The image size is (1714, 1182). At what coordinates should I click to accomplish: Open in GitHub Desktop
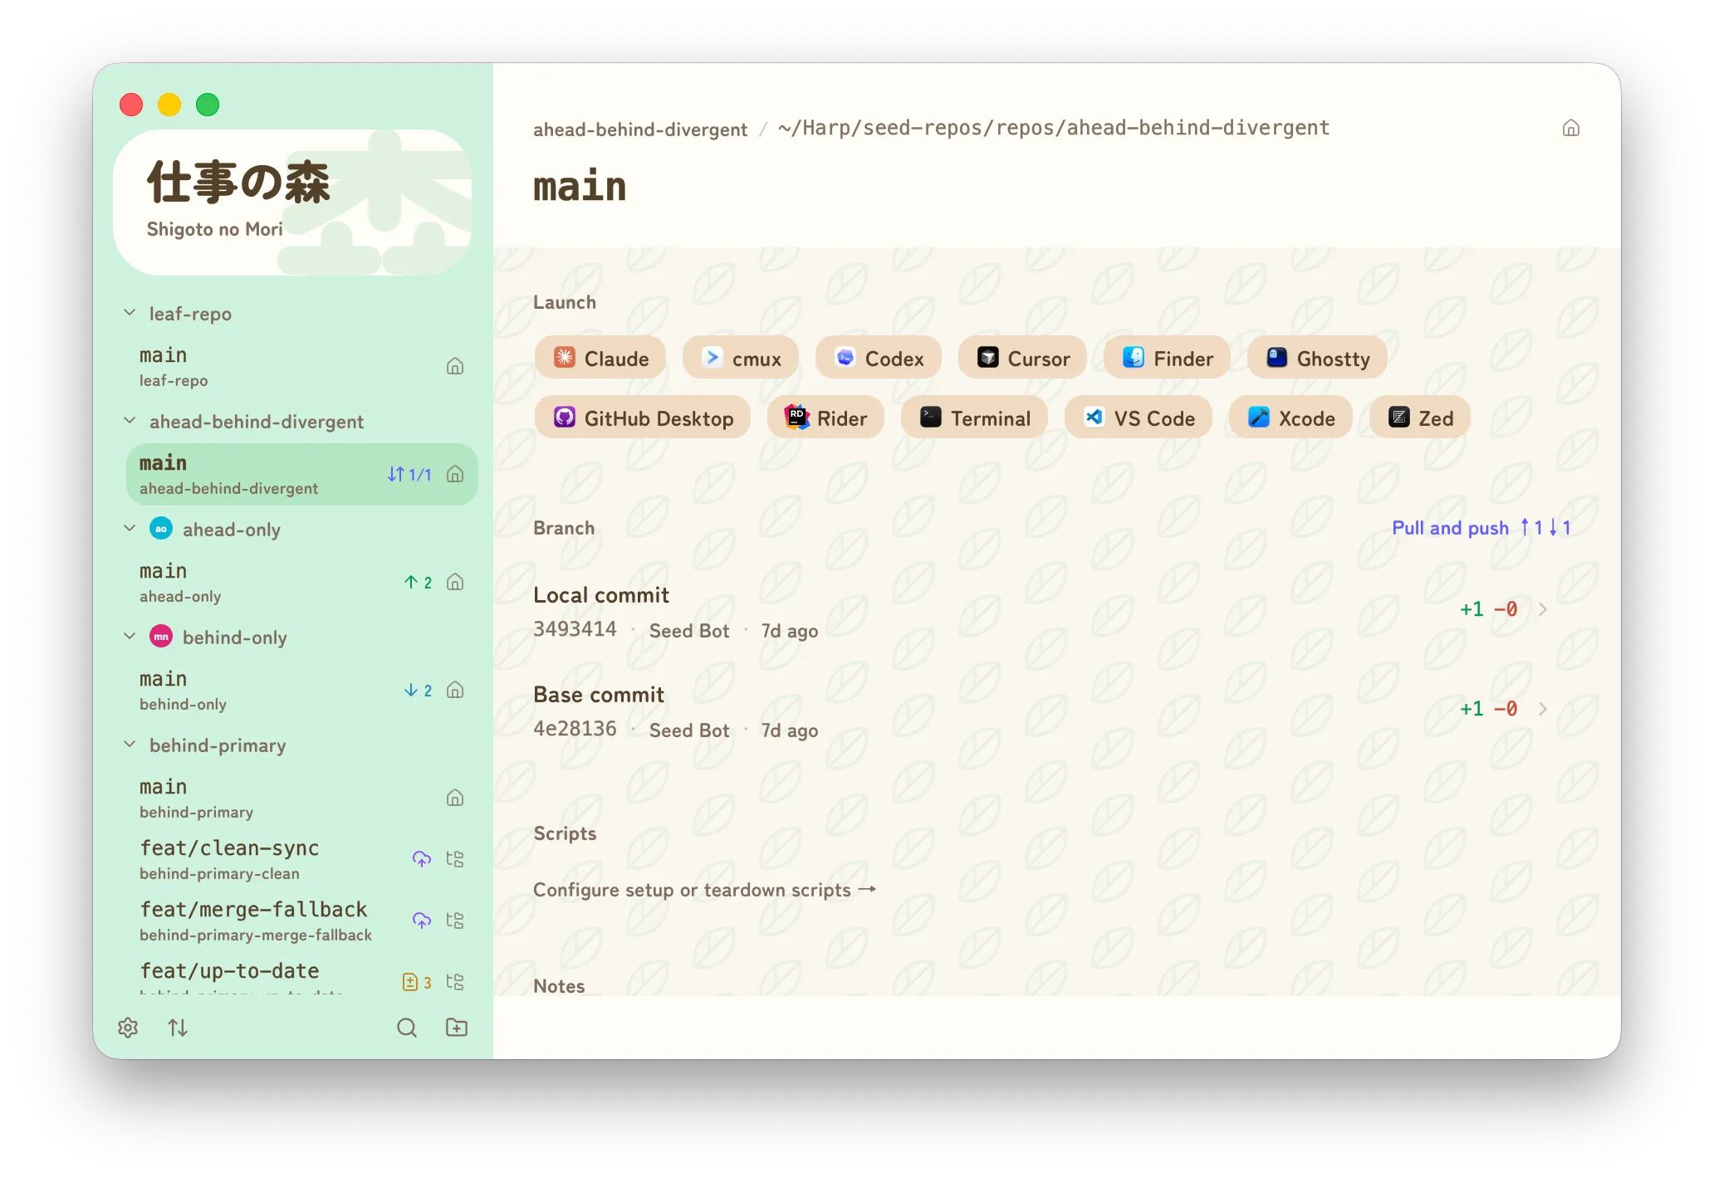click(643, 418)
